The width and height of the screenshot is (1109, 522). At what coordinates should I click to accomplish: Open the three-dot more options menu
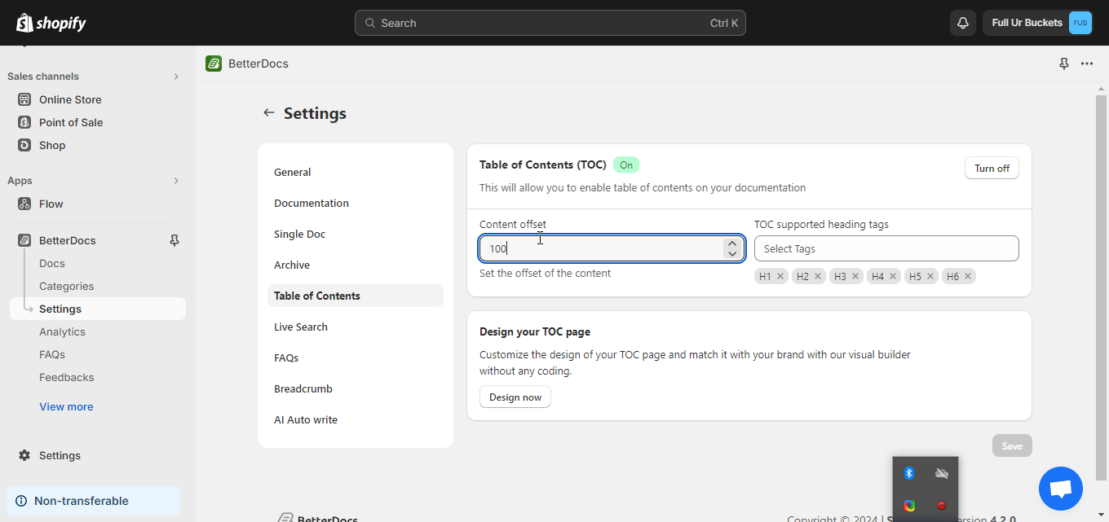coord(1086,63)
